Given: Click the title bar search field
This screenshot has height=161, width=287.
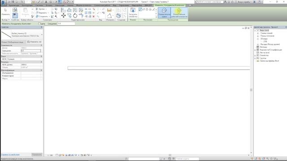Looking at the screenshot, I should coord(210,2).
